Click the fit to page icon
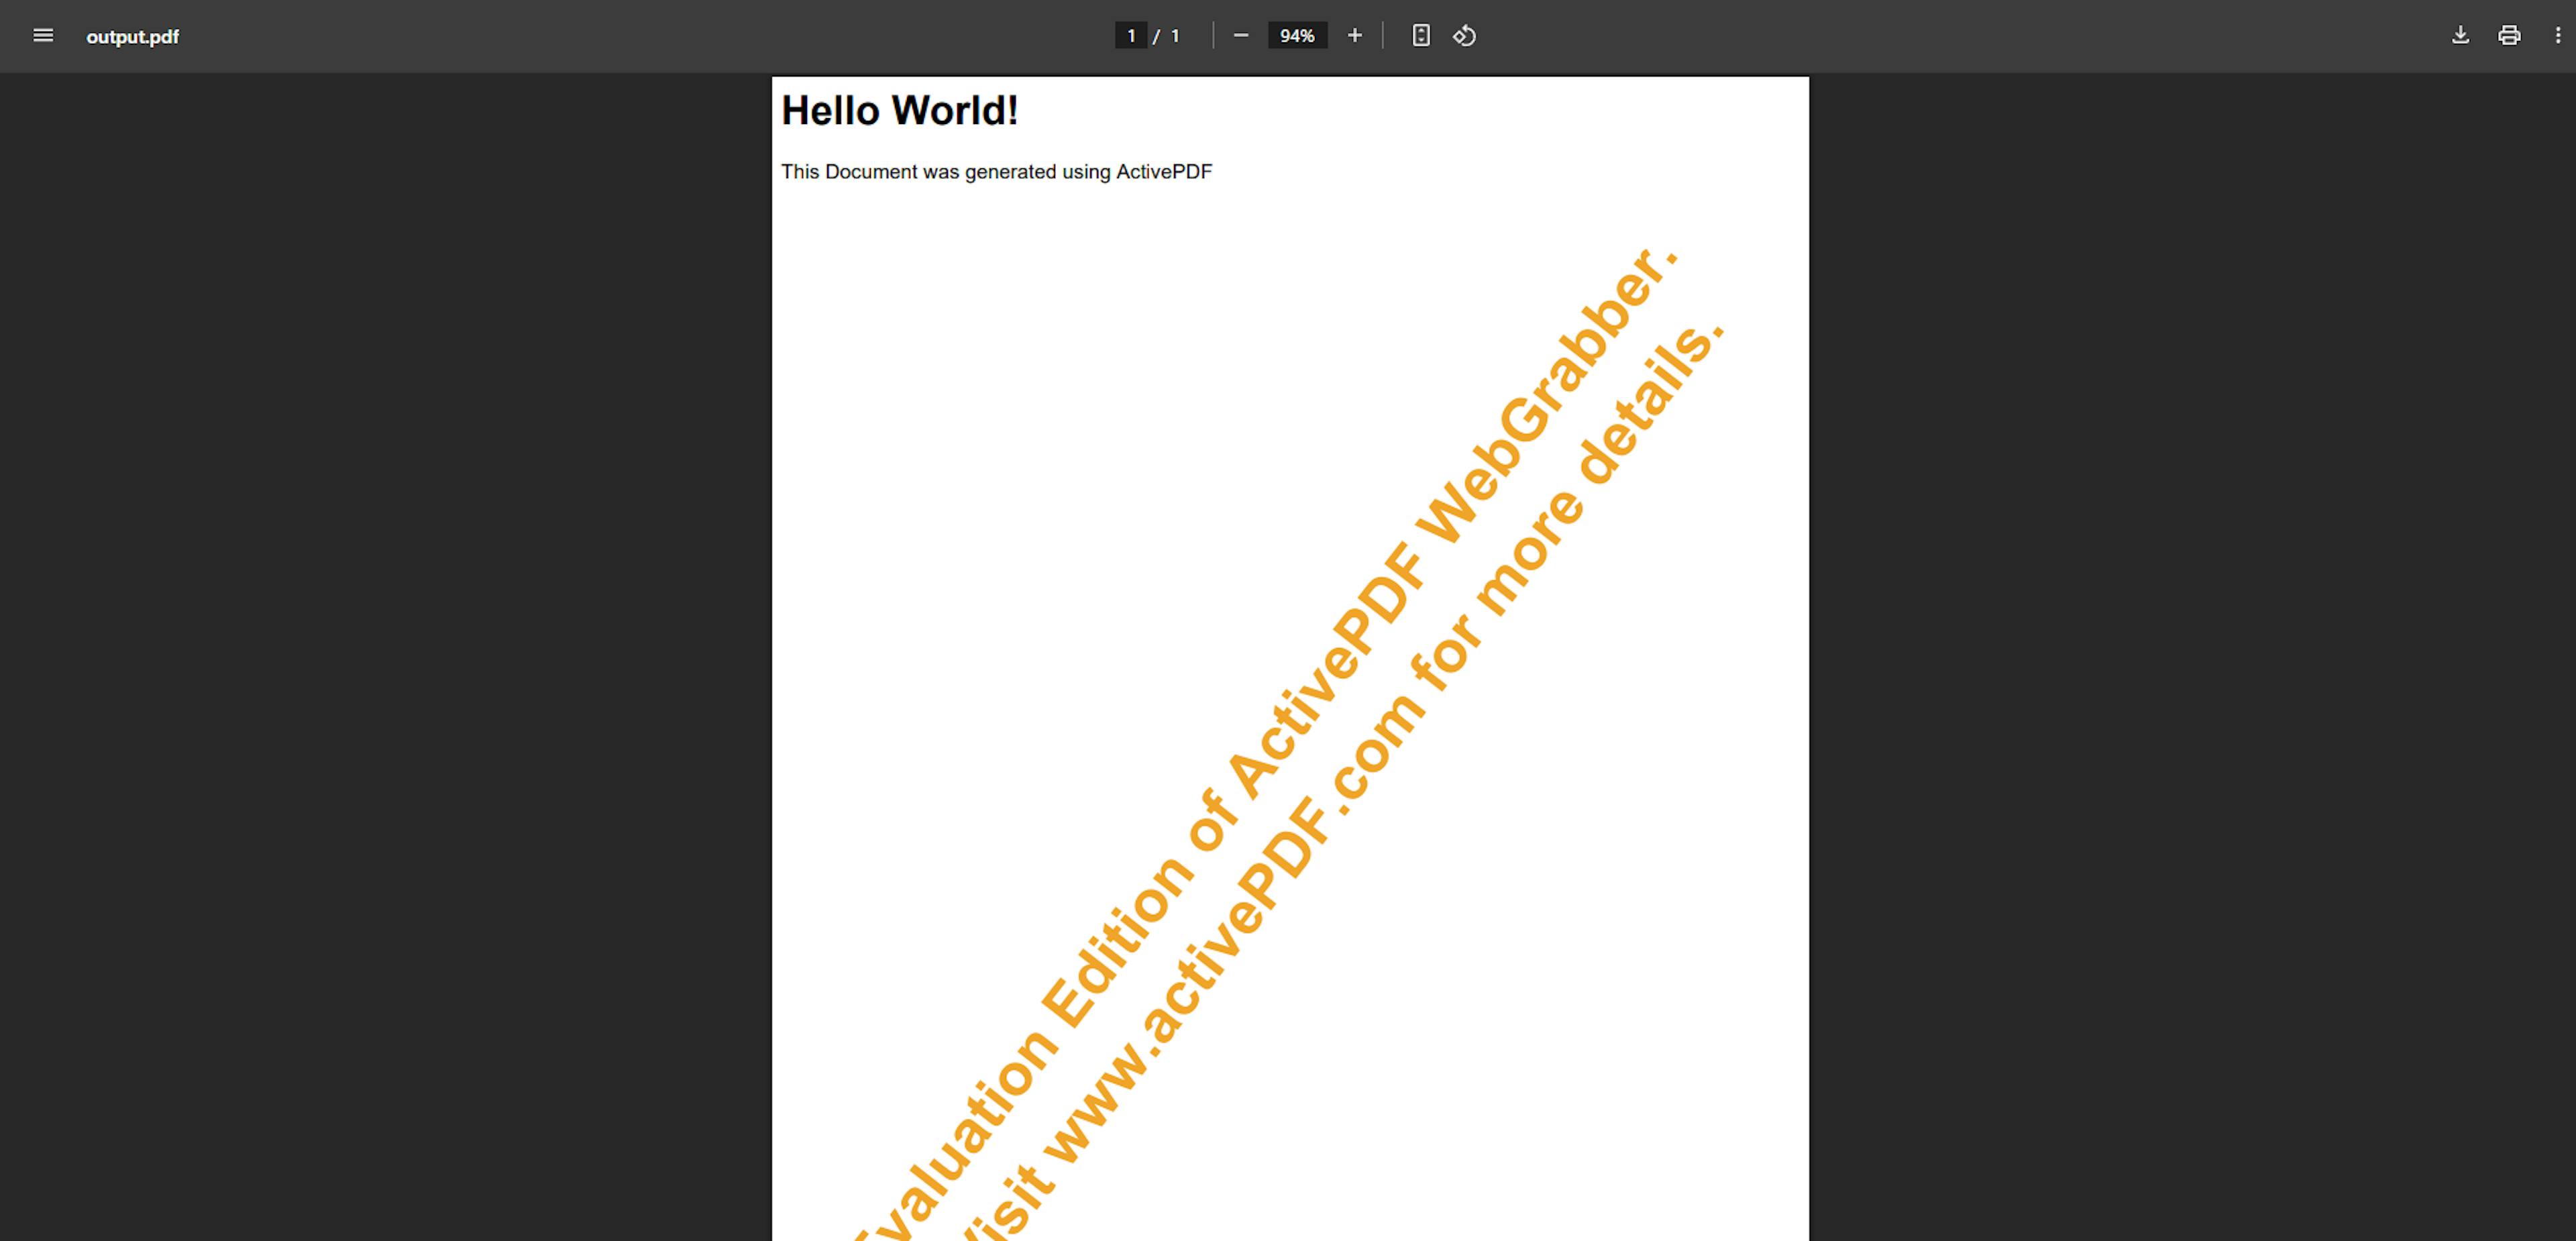Image resolution: width=2576 pixels, height=1241 pixels. pos(1420,36)
